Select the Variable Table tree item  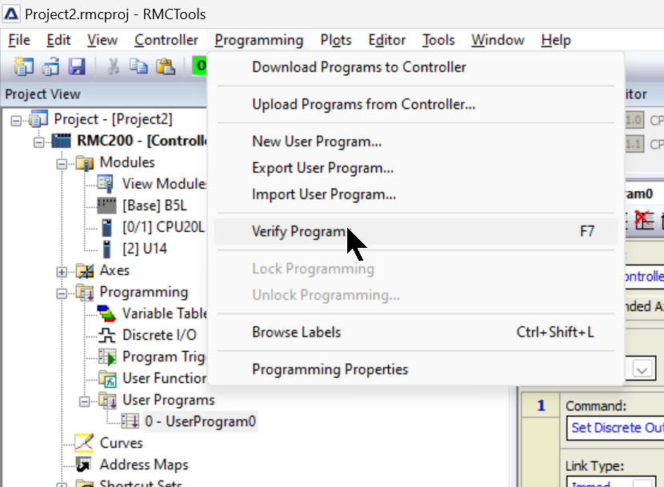coord(164,313)
